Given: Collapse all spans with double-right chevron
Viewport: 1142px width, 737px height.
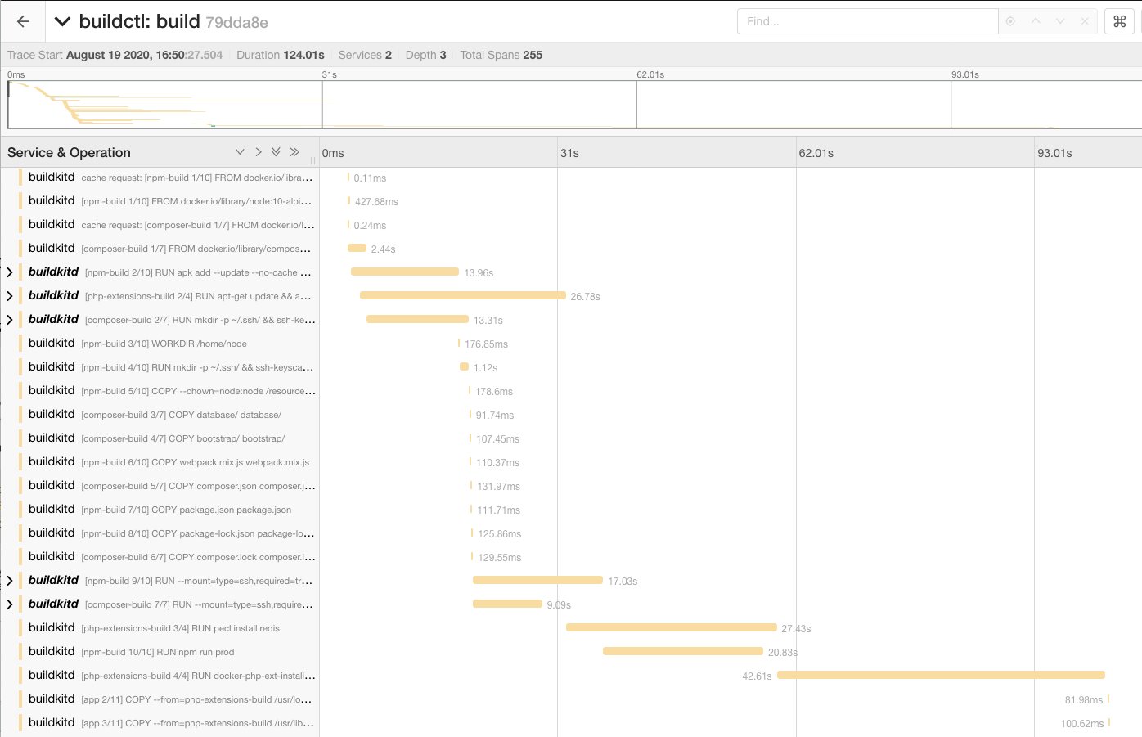Looking at the screenshot, I should (x=294, y=152).
